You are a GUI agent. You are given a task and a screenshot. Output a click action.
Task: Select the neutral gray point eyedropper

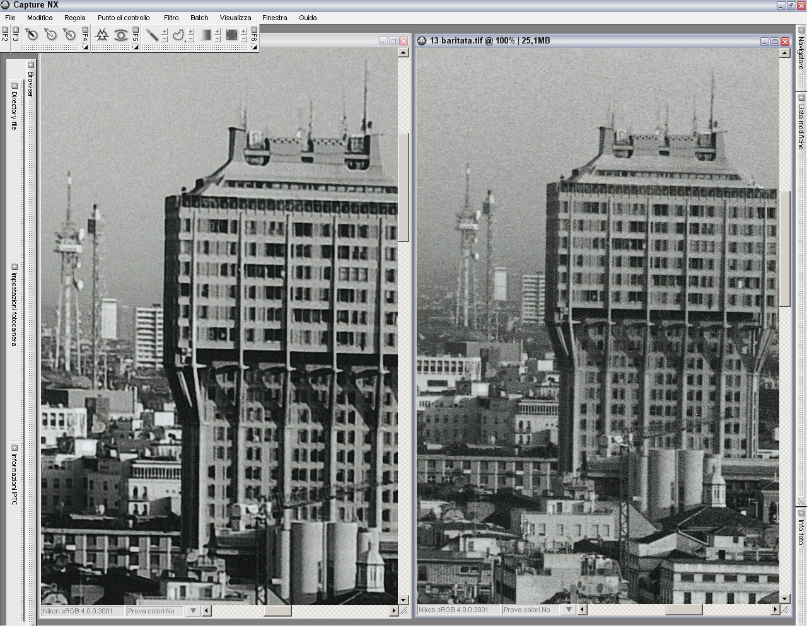(69, 35)
